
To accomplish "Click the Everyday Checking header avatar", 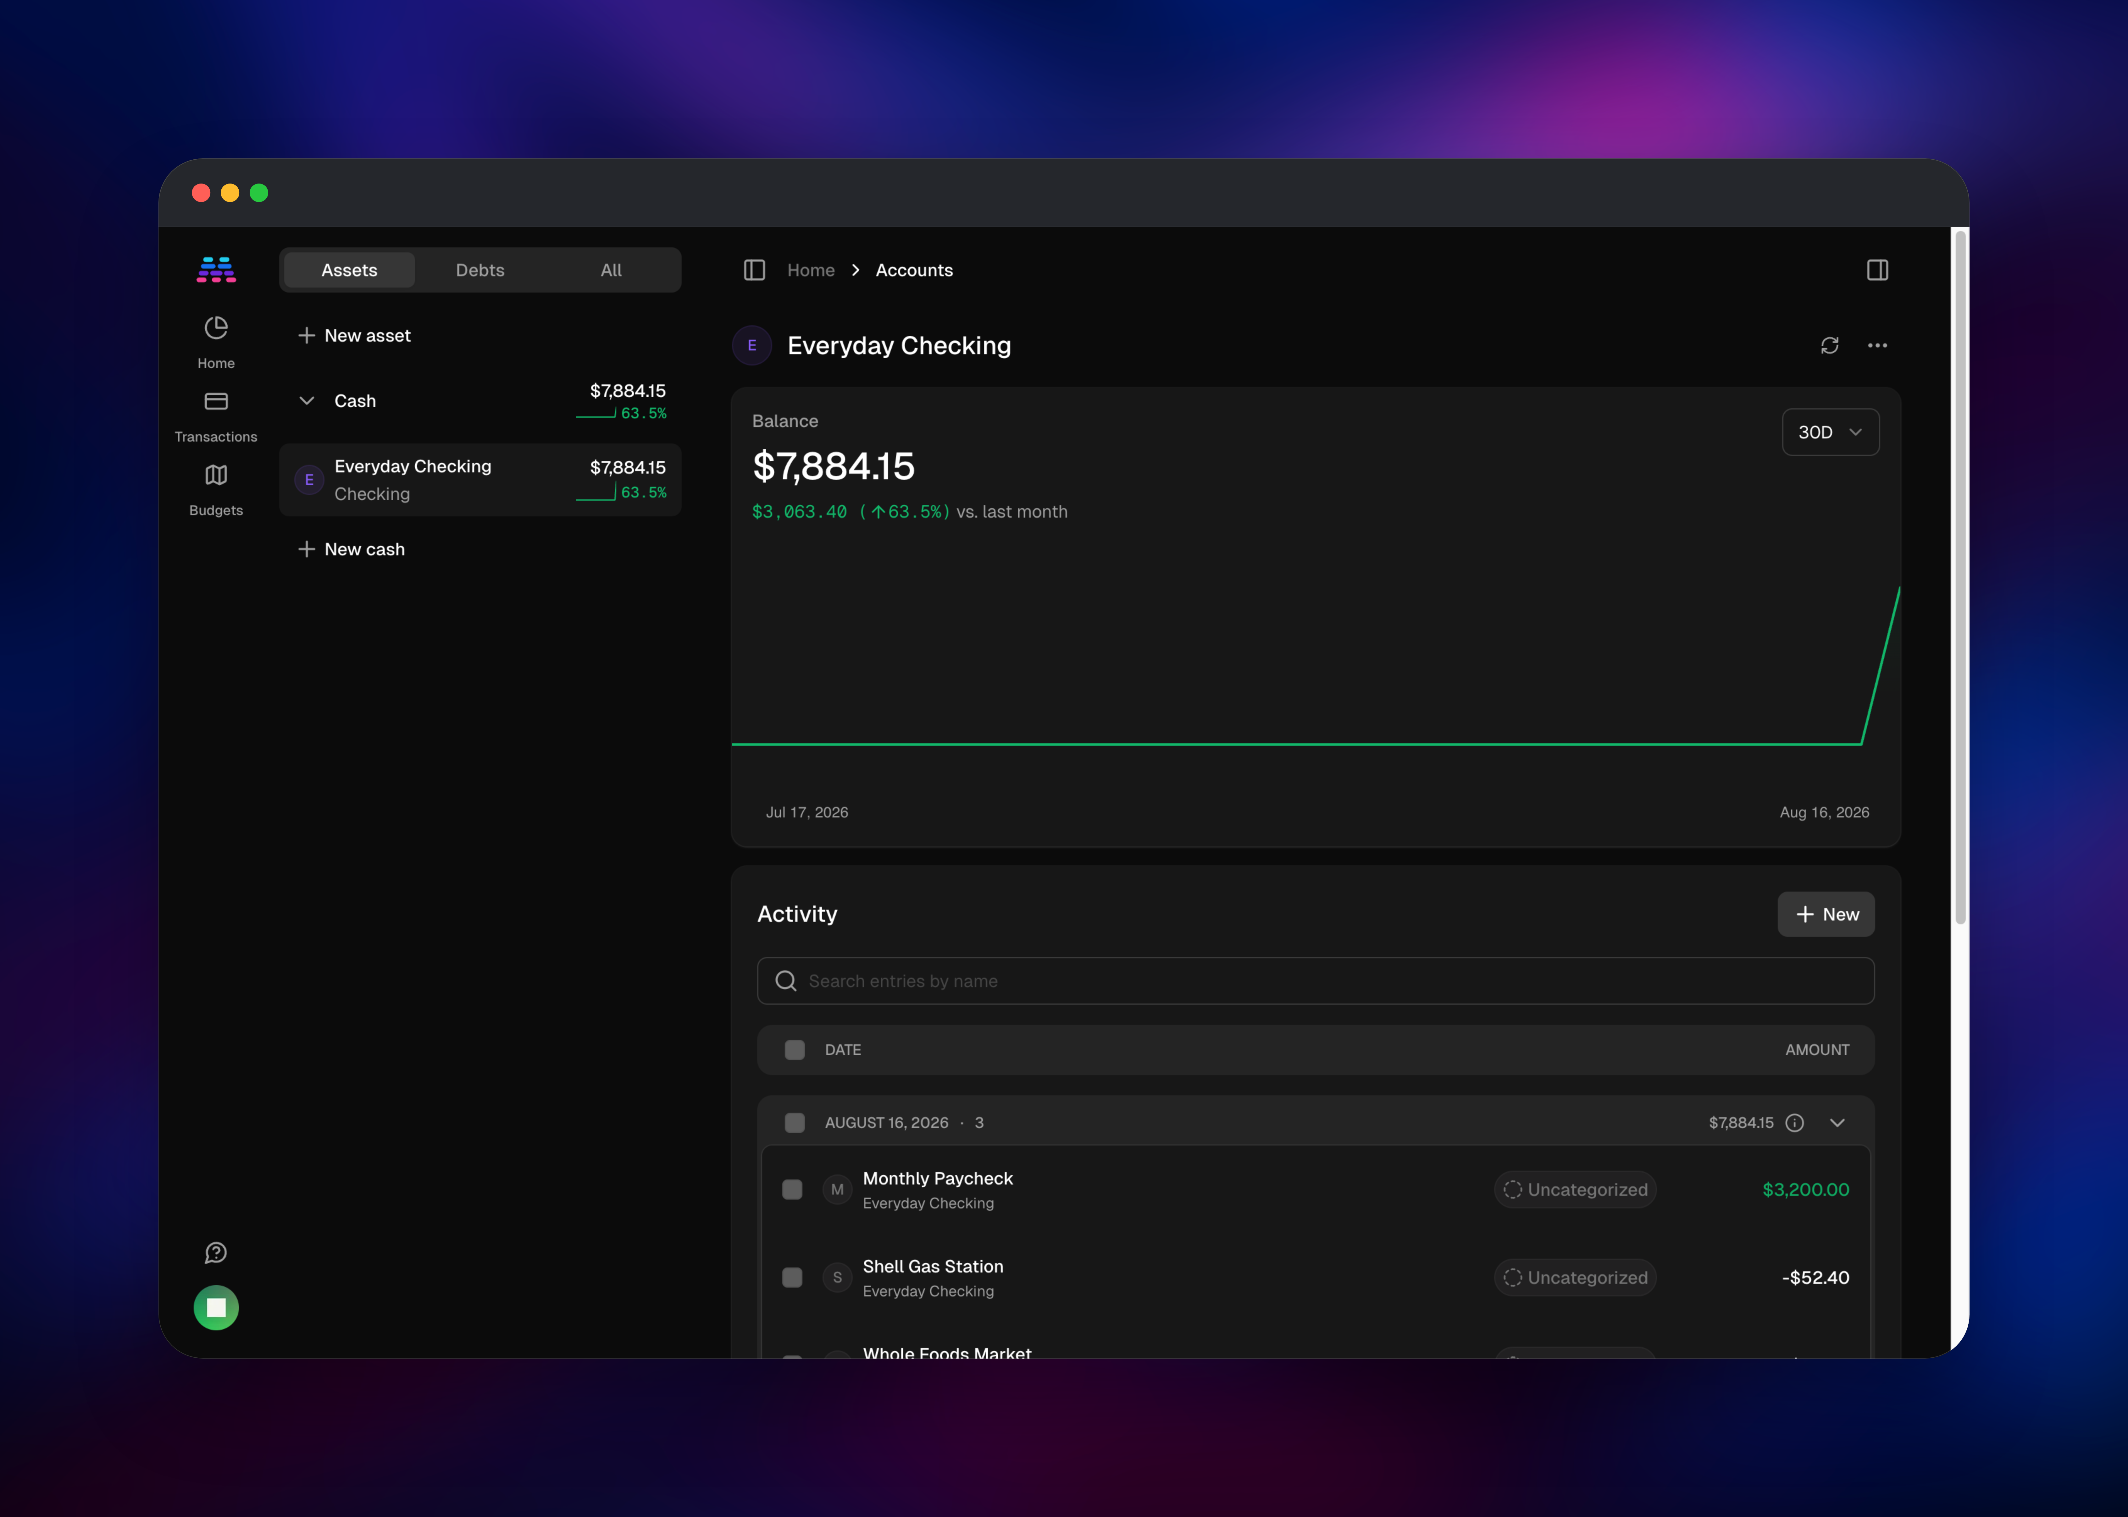I will (752, 346).
